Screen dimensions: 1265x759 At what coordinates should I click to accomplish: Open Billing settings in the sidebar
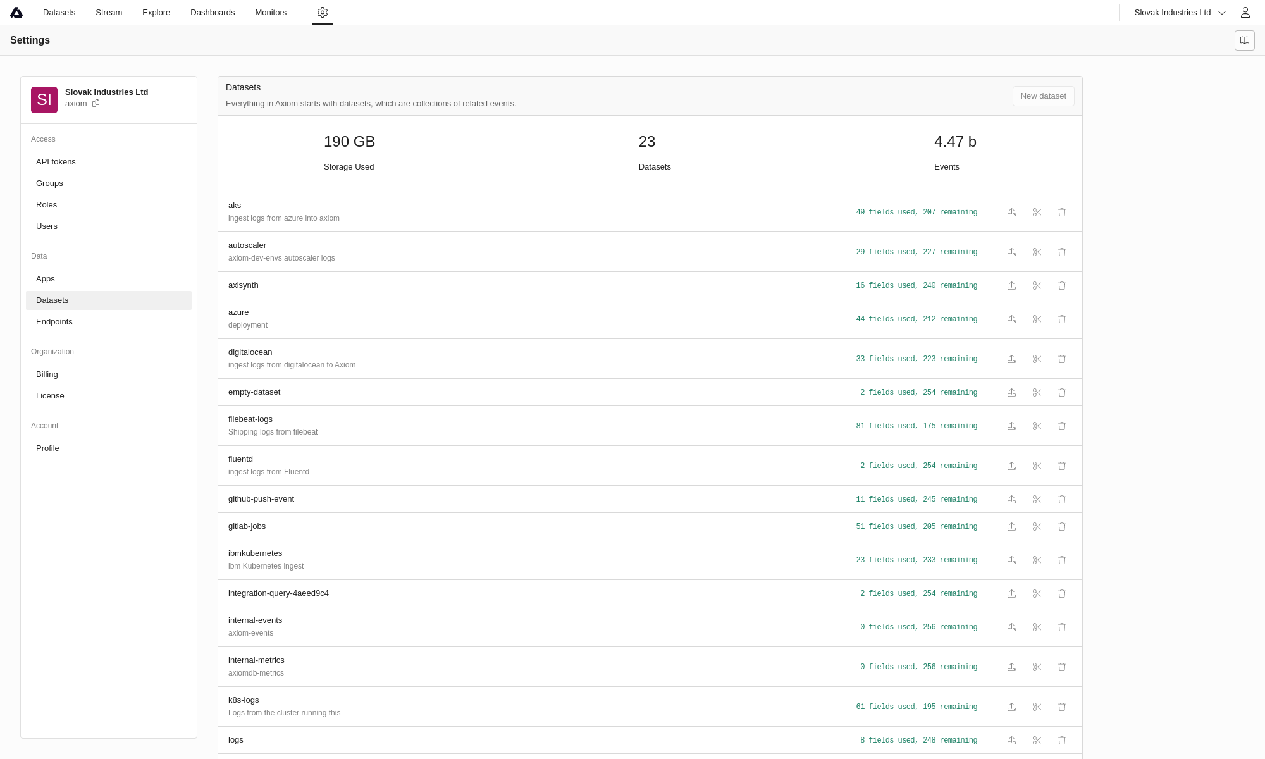point(47,374)
